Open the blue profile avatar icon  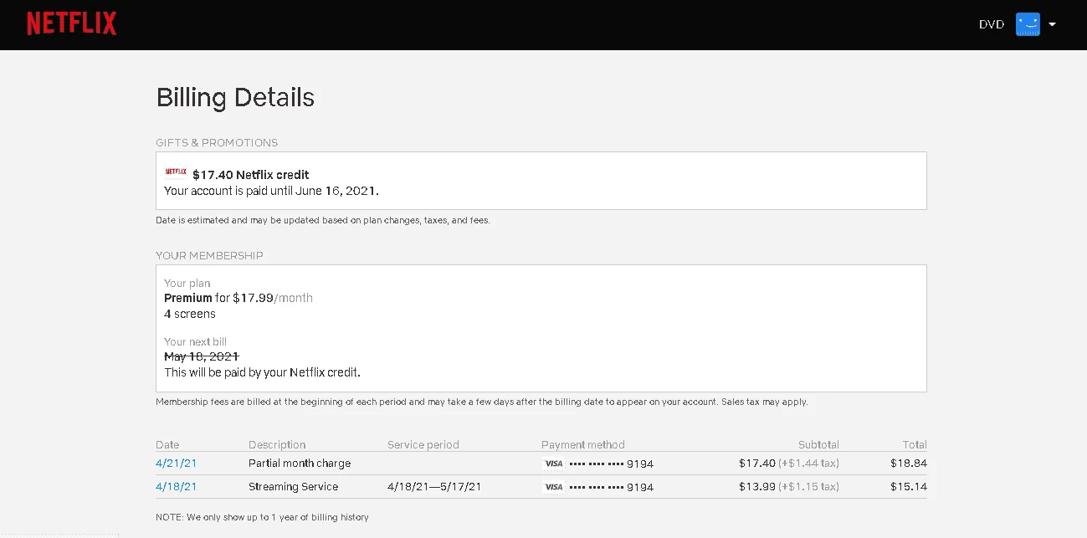(1028, 24)
